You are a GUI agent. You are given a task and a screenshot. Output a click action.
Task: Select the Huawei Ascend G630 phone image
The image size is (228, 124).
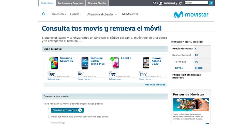tap(146, 63)
